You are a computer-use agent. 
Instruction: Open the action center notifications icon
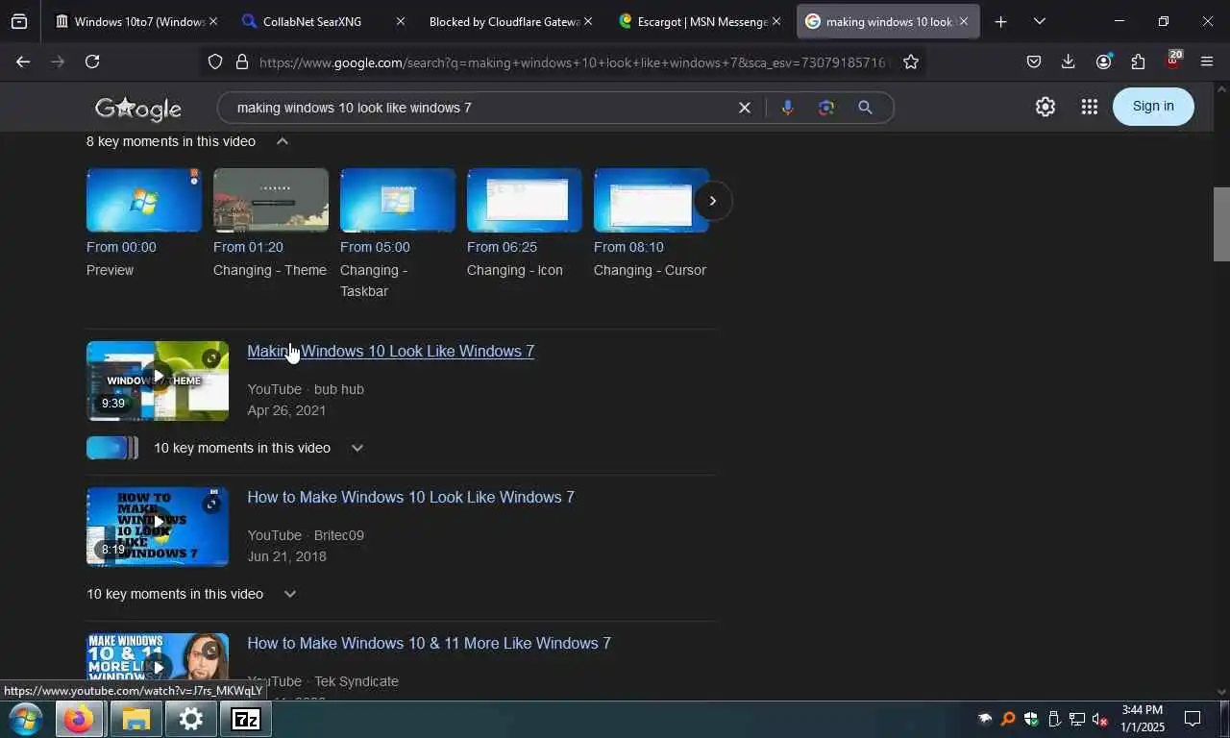coord(1193,719)
